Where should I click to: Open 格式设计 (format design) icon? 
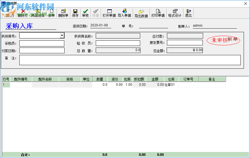point(175,11)
